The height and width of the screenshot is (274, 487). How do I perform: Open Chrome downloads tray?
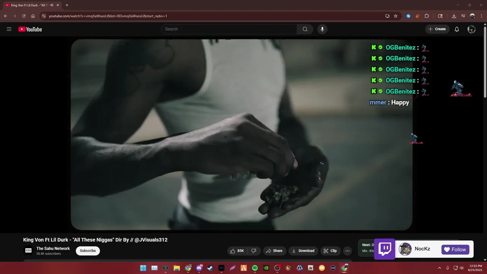click(454, 16)
